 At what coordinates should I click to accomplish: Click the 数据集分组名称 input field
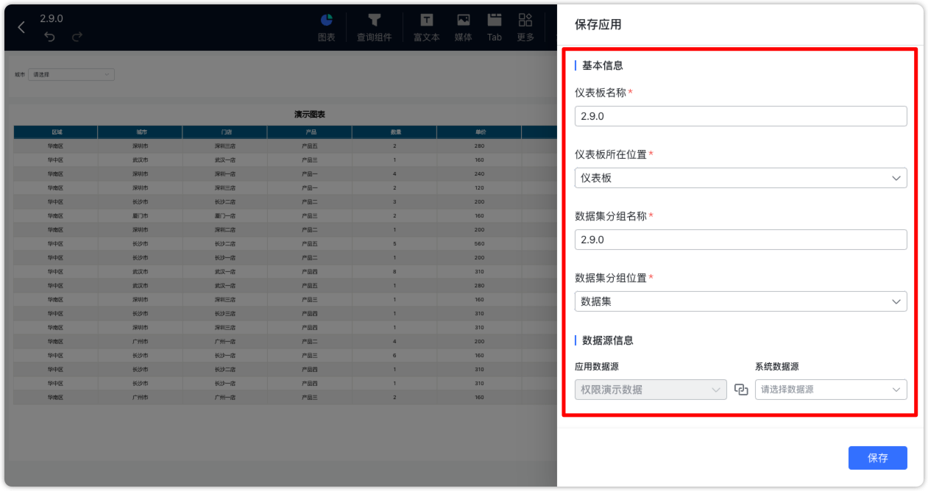tap(740, 239)
